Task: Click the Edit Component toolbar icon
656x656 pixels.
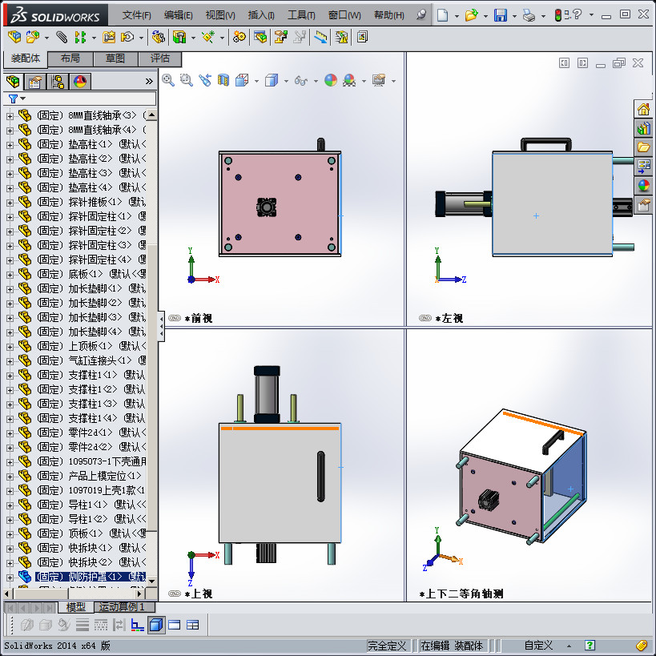Action: coord(14,37)
